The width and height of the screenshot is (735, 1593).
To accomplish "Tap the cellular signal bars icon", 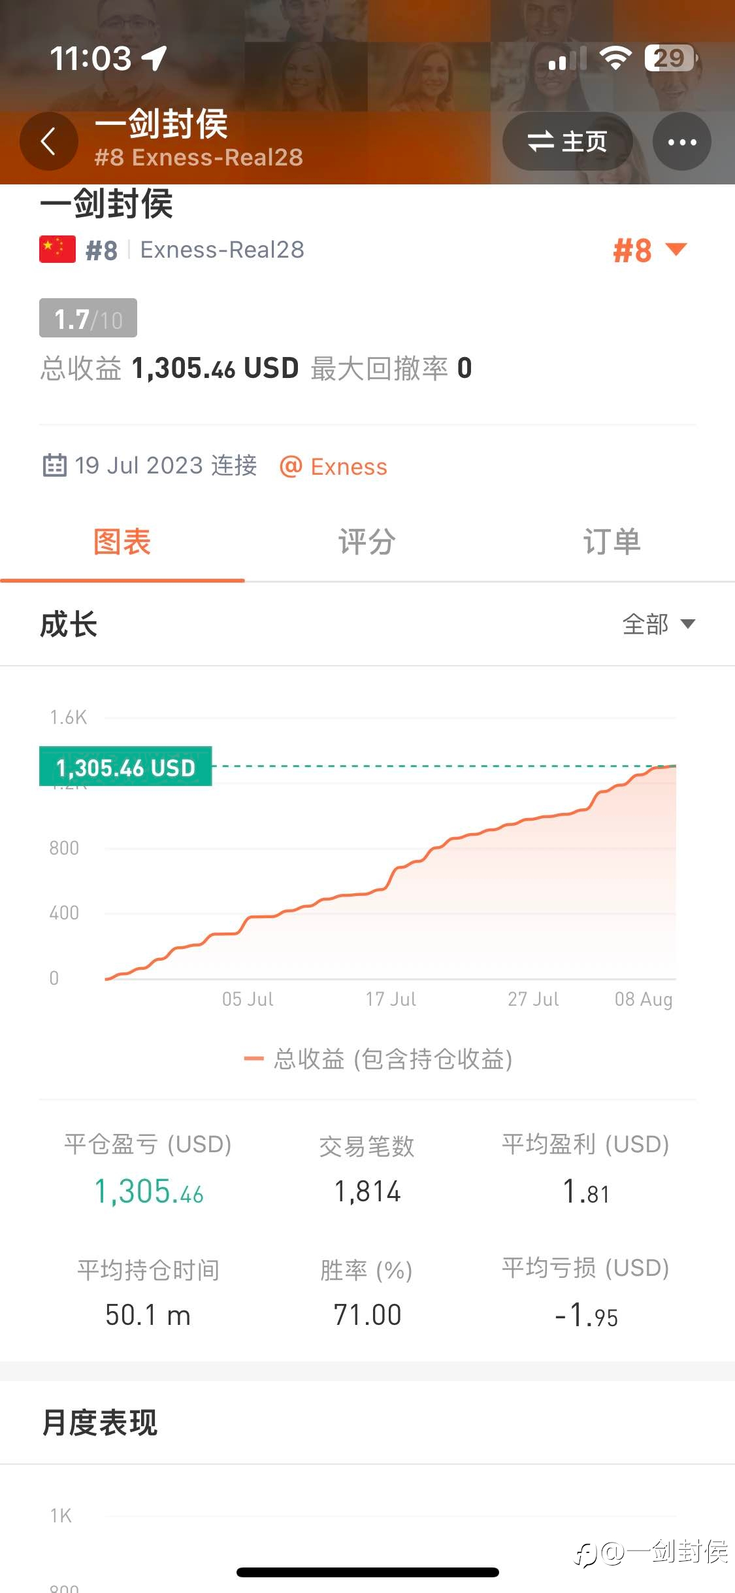I will click(566, 59).
